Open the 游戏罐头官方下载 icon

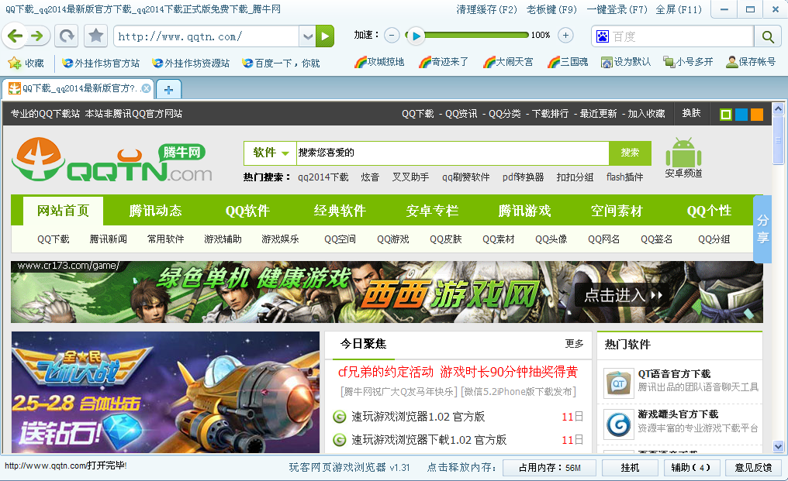point(619,424)
